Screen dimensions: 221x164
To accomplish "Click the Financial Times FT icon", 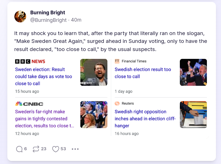I will pos(117,61).
